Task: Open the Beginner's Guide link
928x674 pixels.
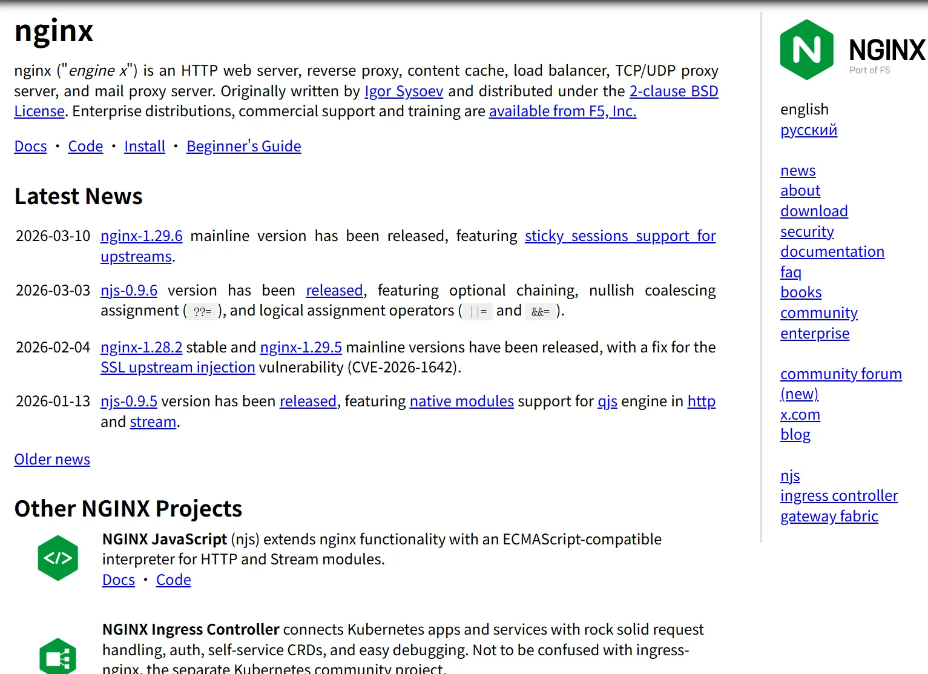Action: tap(243, 147)
